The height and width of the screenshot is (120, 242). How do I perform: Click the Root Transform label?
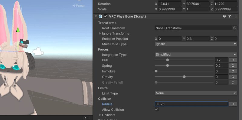[x=113, y=28]
